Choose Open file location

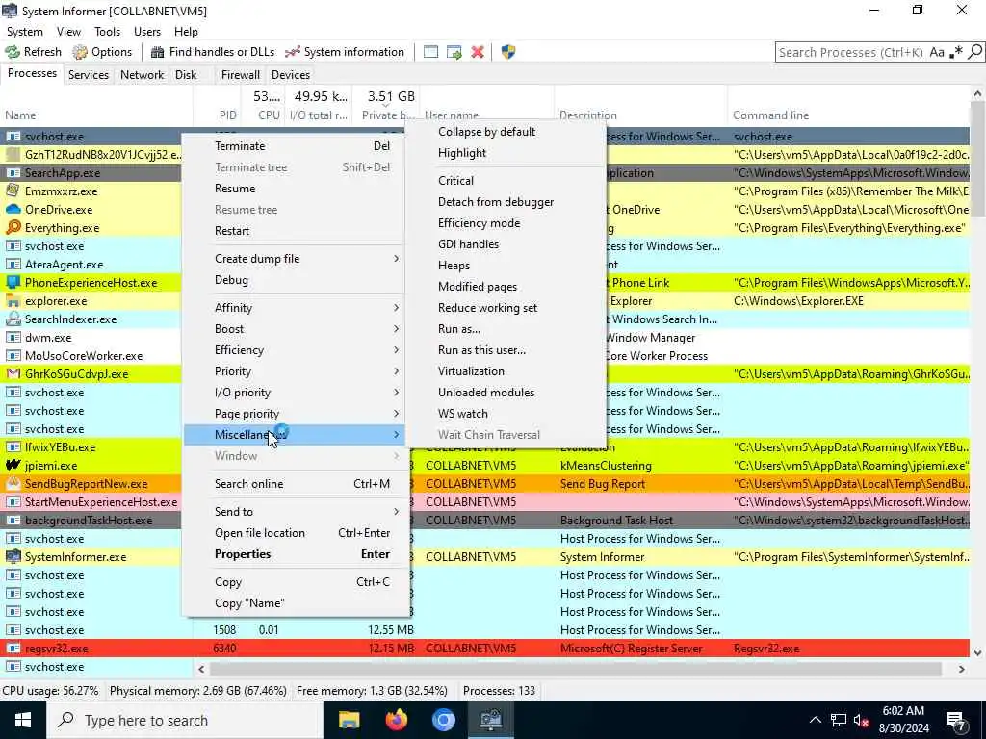295,533
